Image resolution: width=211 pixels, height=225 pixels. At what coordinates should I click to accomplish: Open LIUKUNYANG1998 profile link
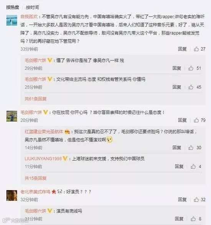click(x=43, y=159)
